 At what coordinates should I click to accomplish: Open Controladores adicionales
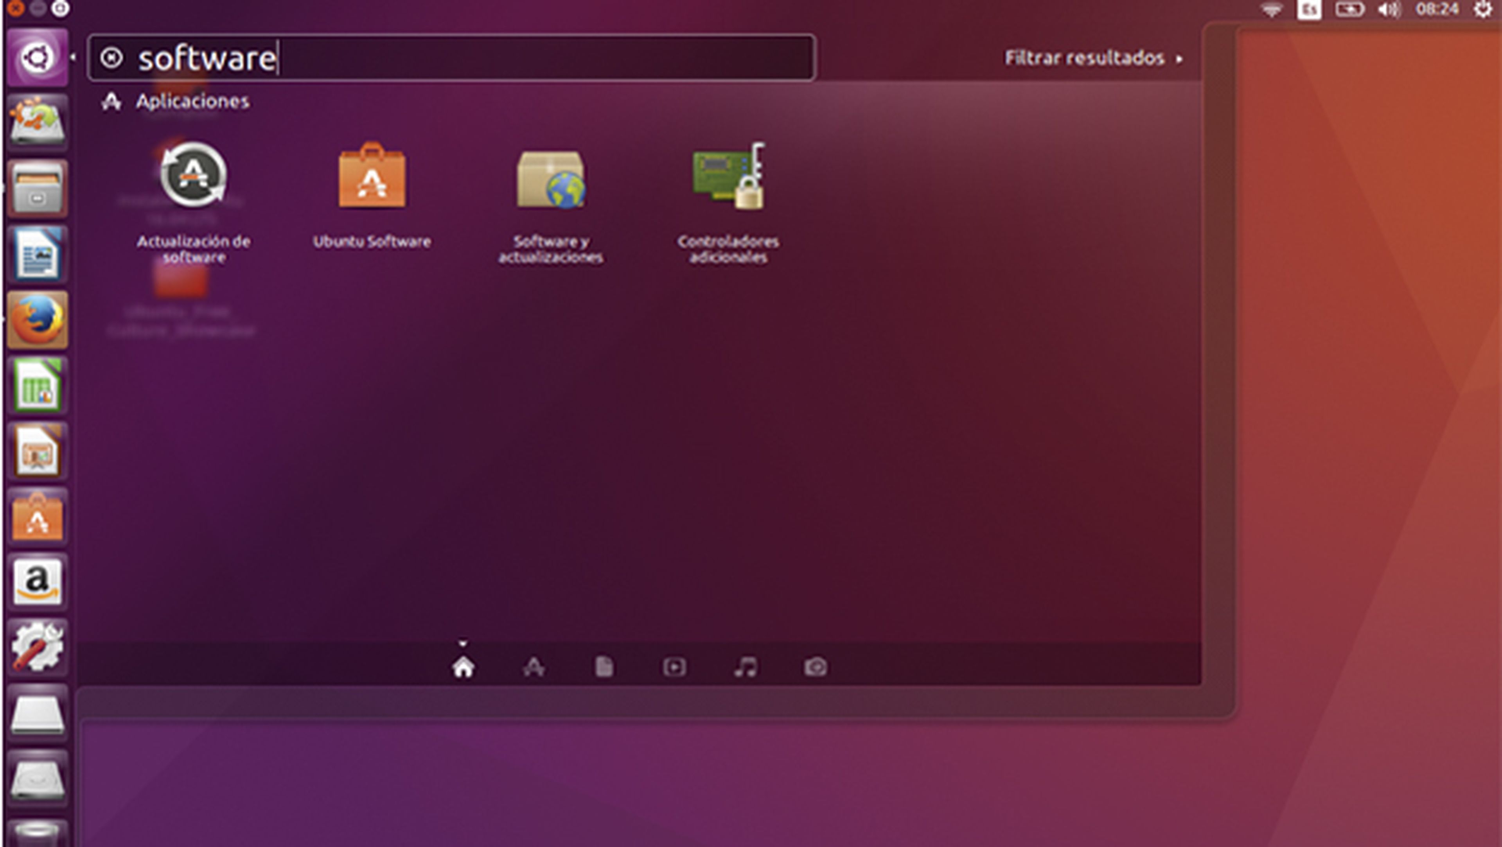[728, 202]
